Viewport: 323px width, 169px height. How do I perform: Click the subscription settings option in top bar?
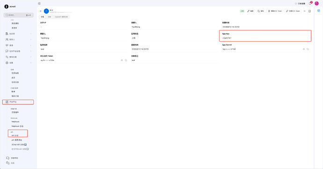pos(300,3)
